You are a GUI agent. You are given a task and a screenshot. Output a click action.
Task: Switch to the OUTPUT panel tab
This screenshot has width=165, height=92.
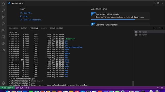[x=24, y=28]
